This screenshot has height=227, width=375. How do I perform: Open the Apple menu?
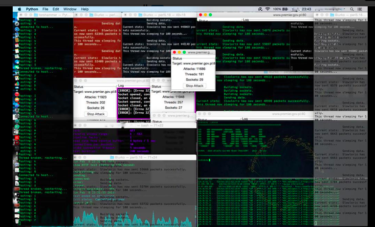[x=20, y=9]
